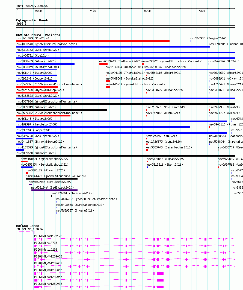Click the purple nsv6561206 variant bar
243x290 pixels.
(54, 190)
